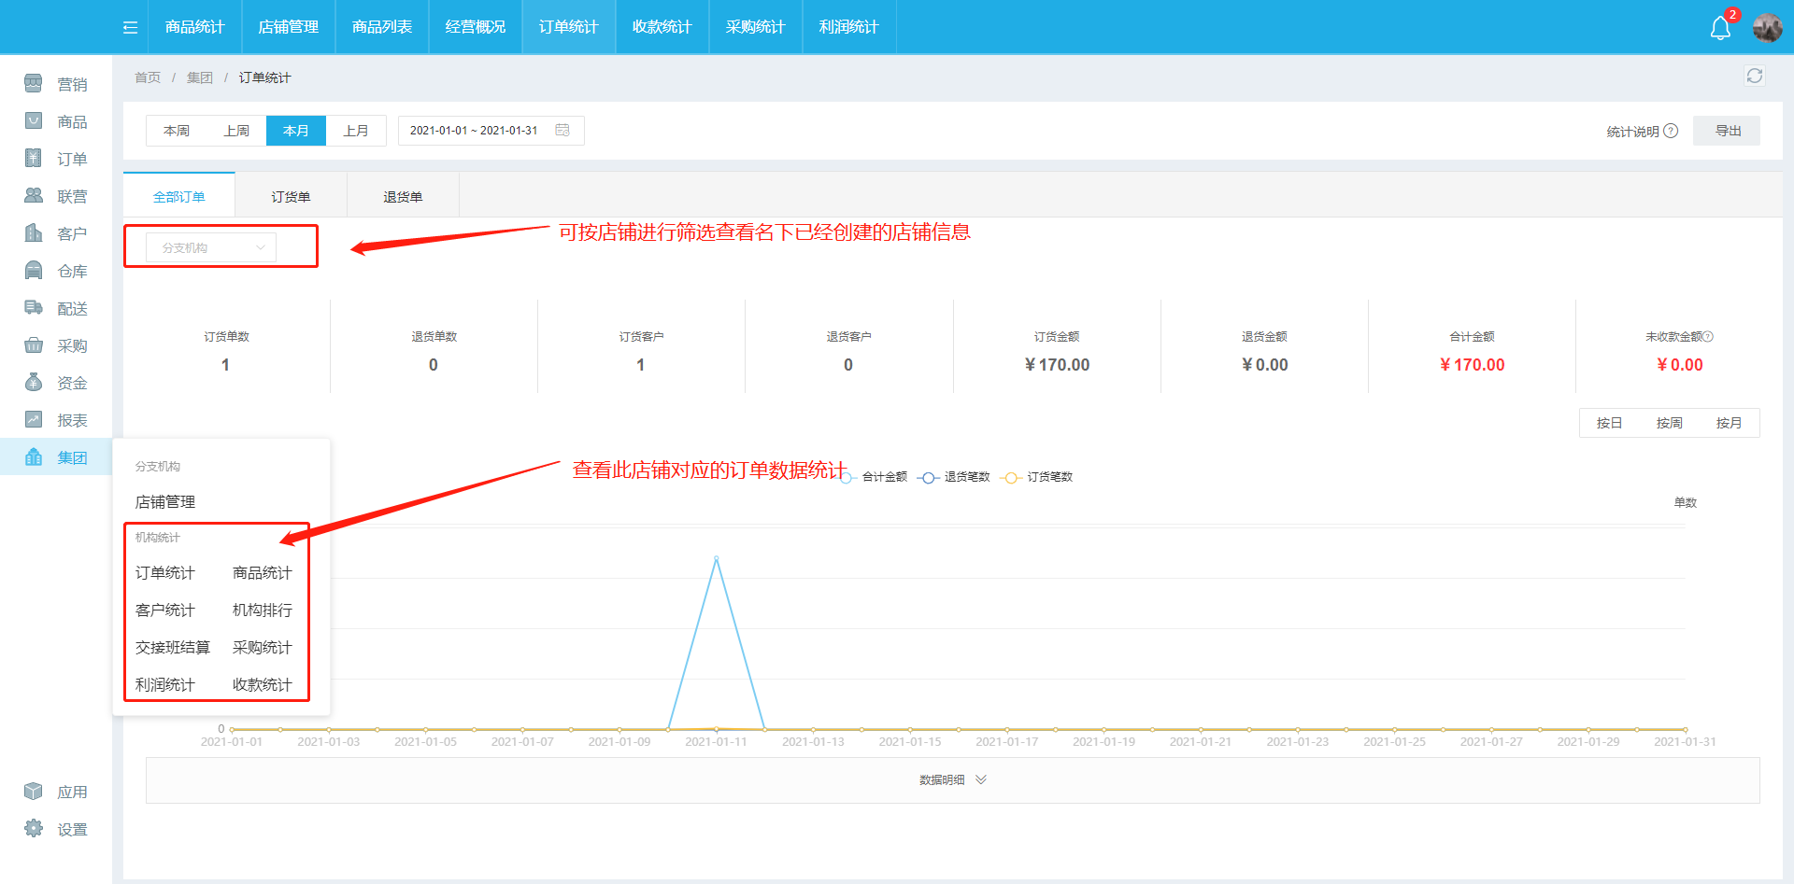Open the user avatar at top right
This screenshot has width=1794, height=884.
click(x=1767, y=27)
